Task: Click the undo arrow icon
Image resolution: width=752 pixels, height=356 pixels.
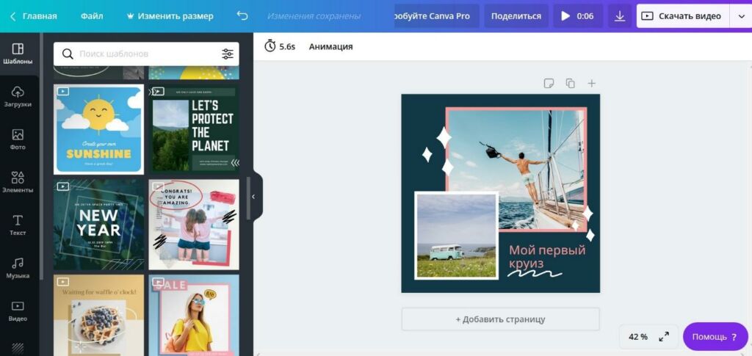Action: (242, 16)
